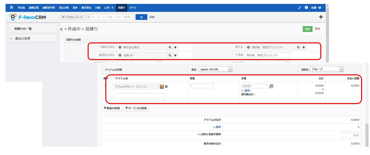Click the green 保存 button
The width and height of the screenshot is (370, 155).
pyautogui.click(x=308, y=29)
